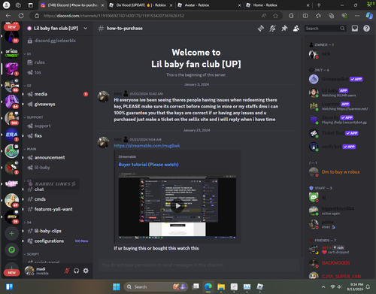Open the Discord help icon
Screen dimensions: 376x294
(x=366, y=29)
